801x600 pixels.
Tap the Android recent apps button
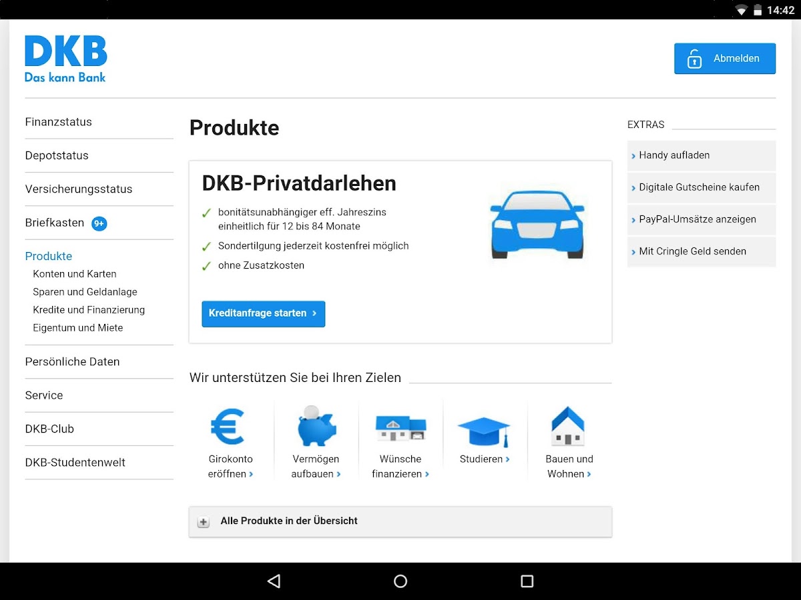tap(527, 581)
